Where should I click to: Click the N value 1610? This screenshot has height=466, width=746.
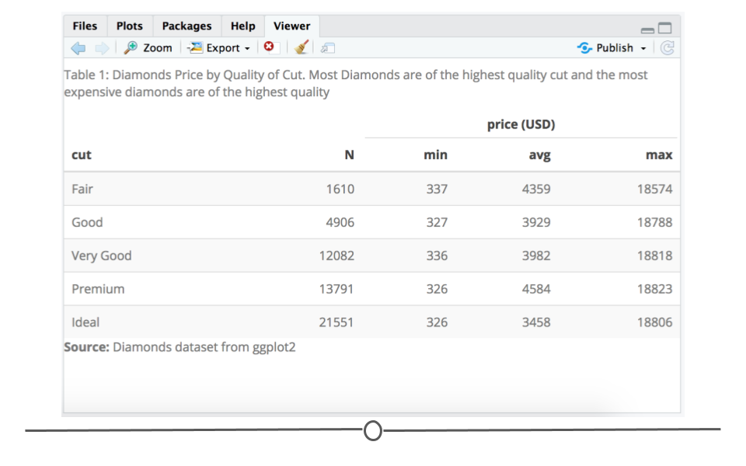340,190
